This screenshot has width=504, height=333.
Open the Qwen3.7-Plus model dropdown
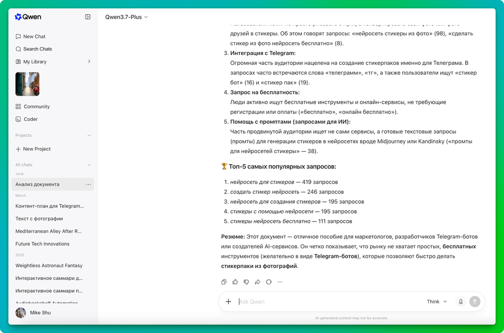click(126, 17)
